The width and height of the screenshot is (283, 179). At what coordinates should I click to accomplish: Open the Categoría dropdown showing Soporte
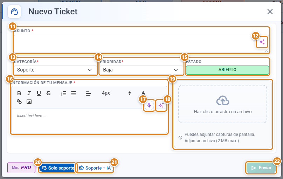click(55, 70)
